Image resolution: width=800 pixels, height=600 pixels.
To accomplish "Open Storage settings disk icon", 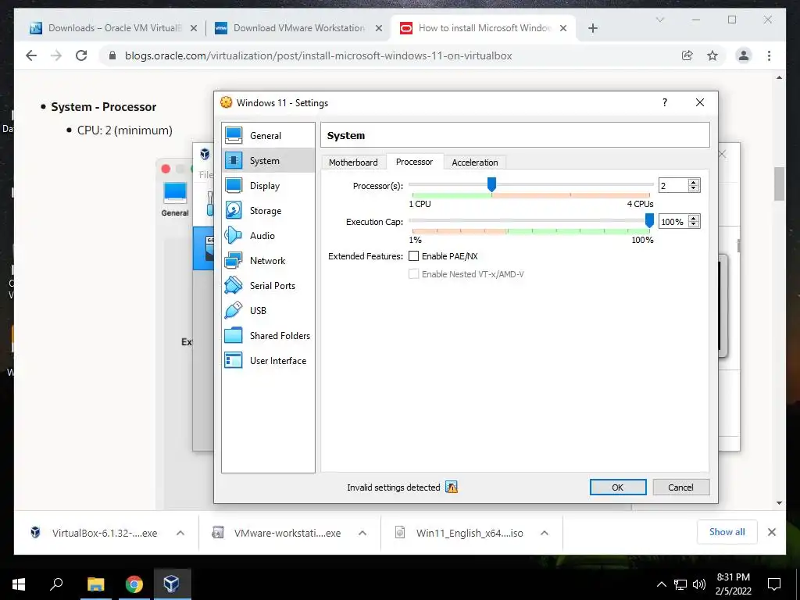I will coord(234,210).
